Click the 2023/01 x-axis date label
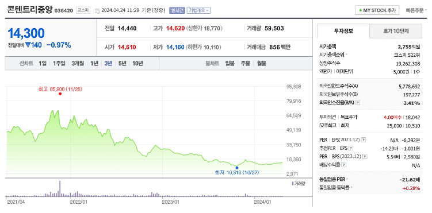The height and width of the screenshot is (213, 432). (171, 202)
